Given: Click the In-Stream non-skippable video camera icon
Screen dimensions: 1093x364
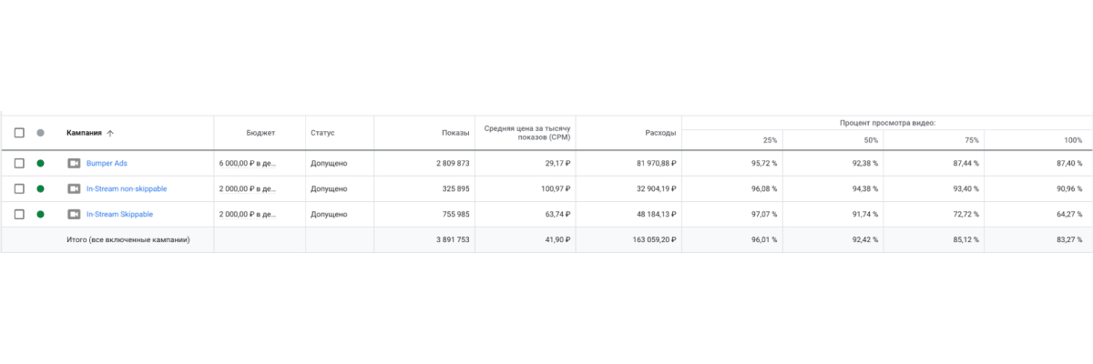Looking at the screenshot, I should click(x=74, y=189).
